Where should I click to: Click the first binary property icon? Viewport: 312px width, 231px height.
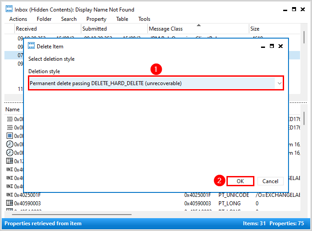(x=10, y=119)
